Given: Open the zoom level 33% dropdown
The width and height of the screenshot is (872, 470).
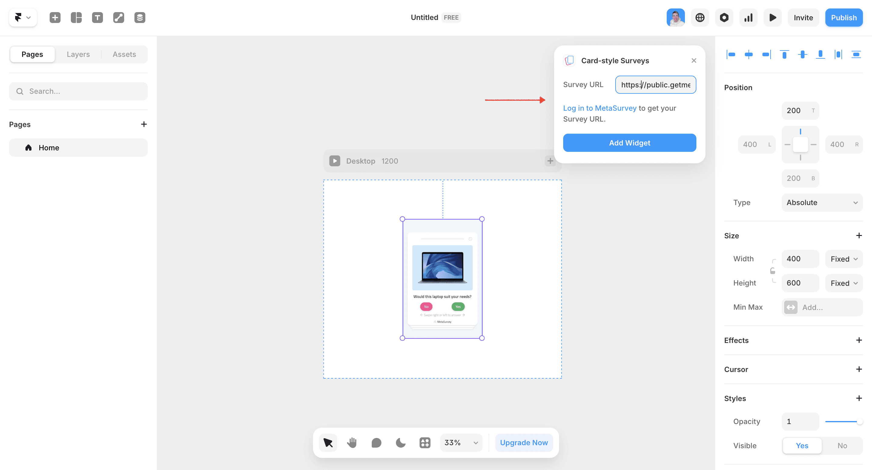Looking at the screenshot, I should (461, 442).
